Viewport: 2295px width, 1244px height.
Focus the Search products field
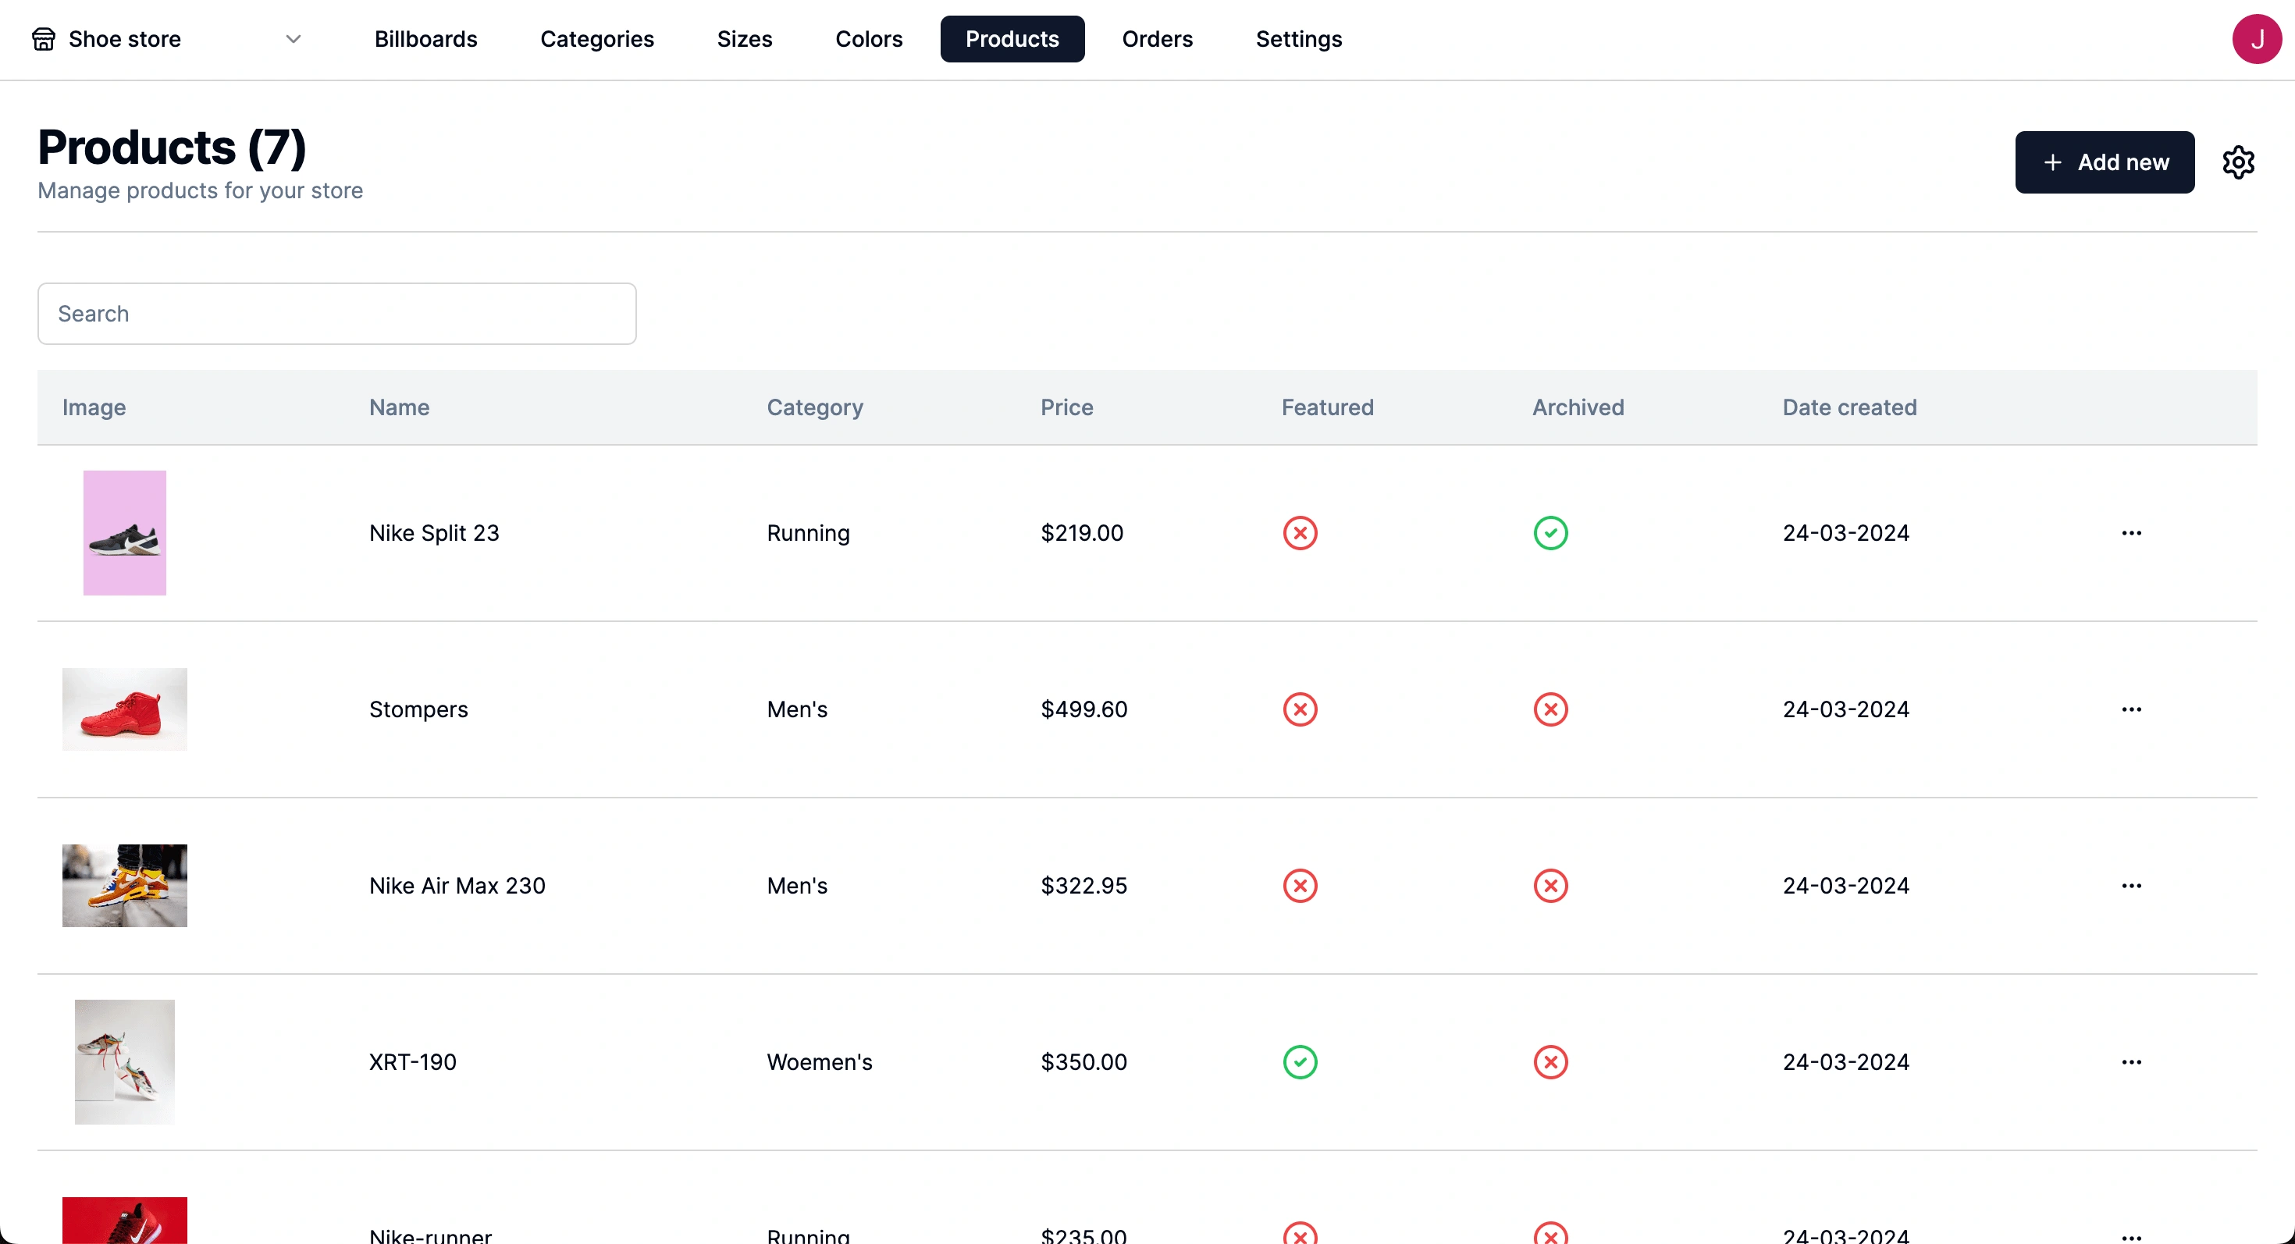pos(336,314)
